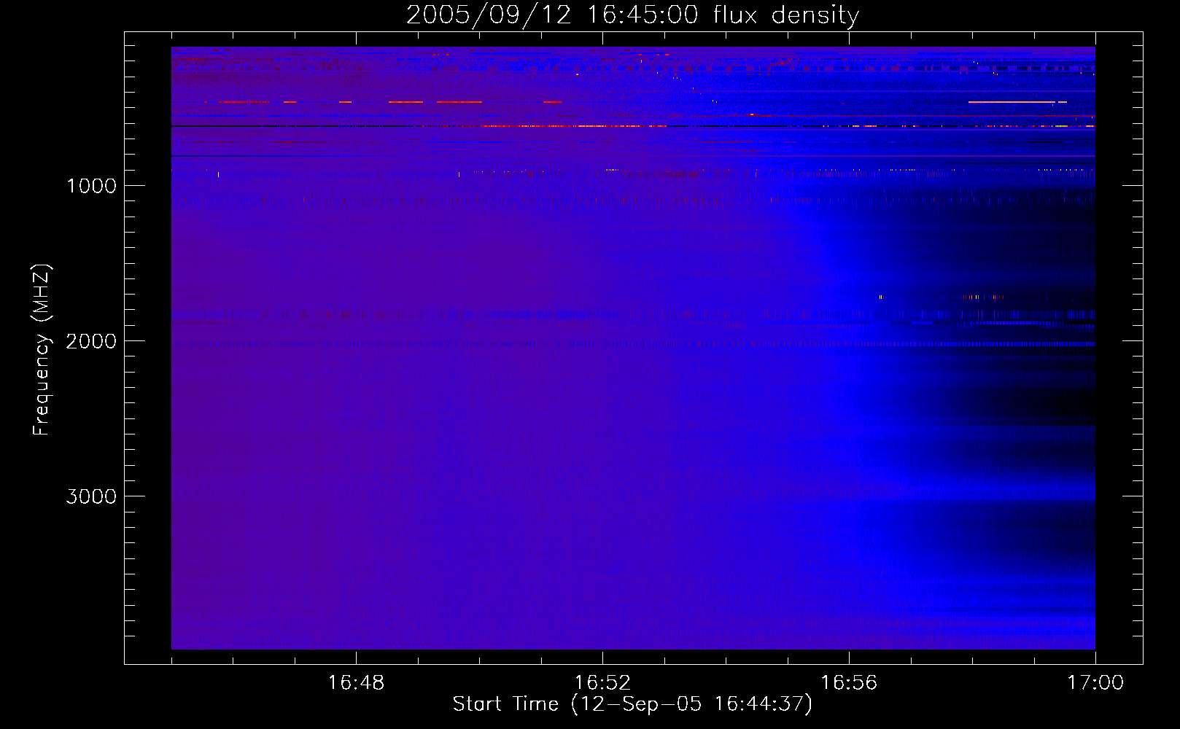The width and height of the screenshot is (1180, 729).
Task: Click the 16:48 time tick label
Action: 356,683
